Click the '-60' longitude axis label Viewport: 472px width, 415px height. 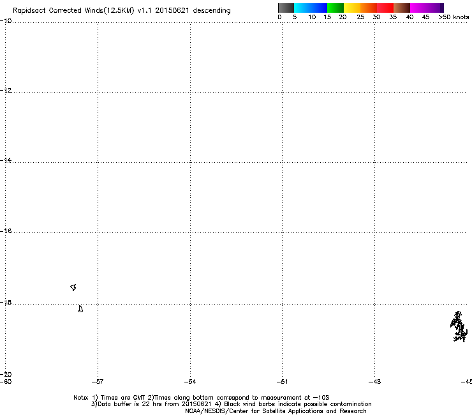tap(6, 382)
